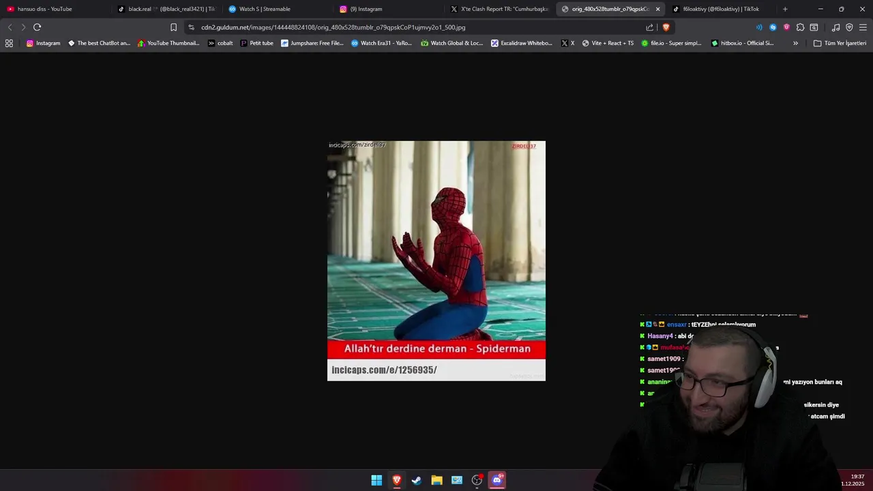Switch to the f6loaktivy TikTok tab
Image resolution: width=873 pixels, height=491 pixels.
coord(720,9)
